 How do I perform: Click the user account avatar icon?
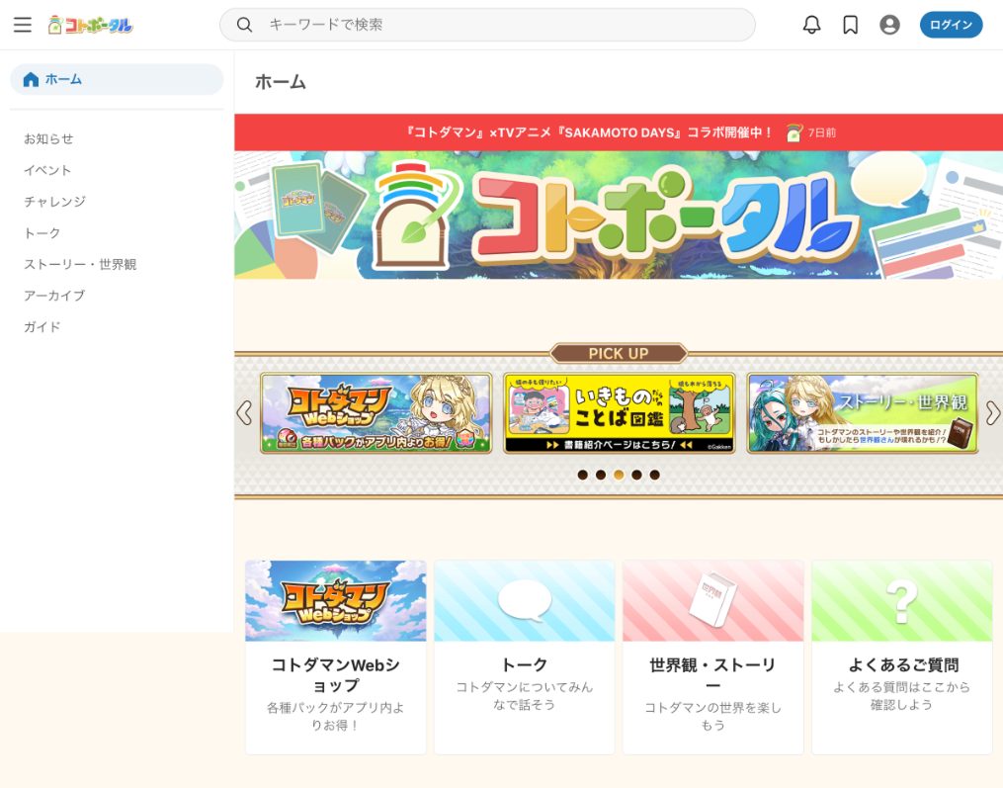click(889, 25)
